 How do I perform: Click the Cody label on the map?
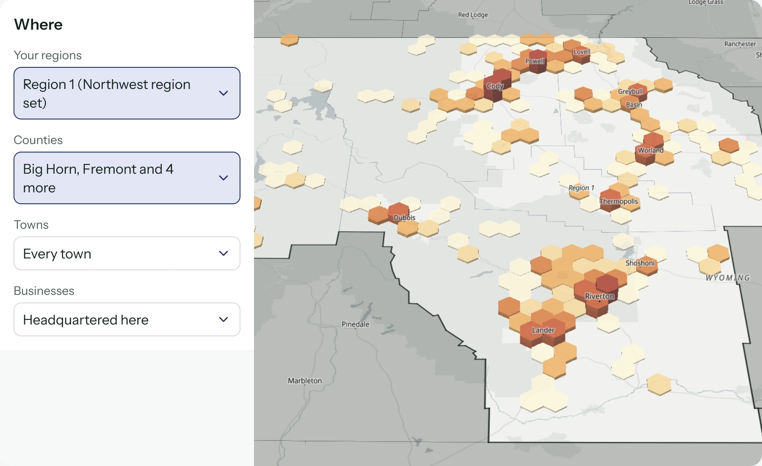[x=495, y=86]
